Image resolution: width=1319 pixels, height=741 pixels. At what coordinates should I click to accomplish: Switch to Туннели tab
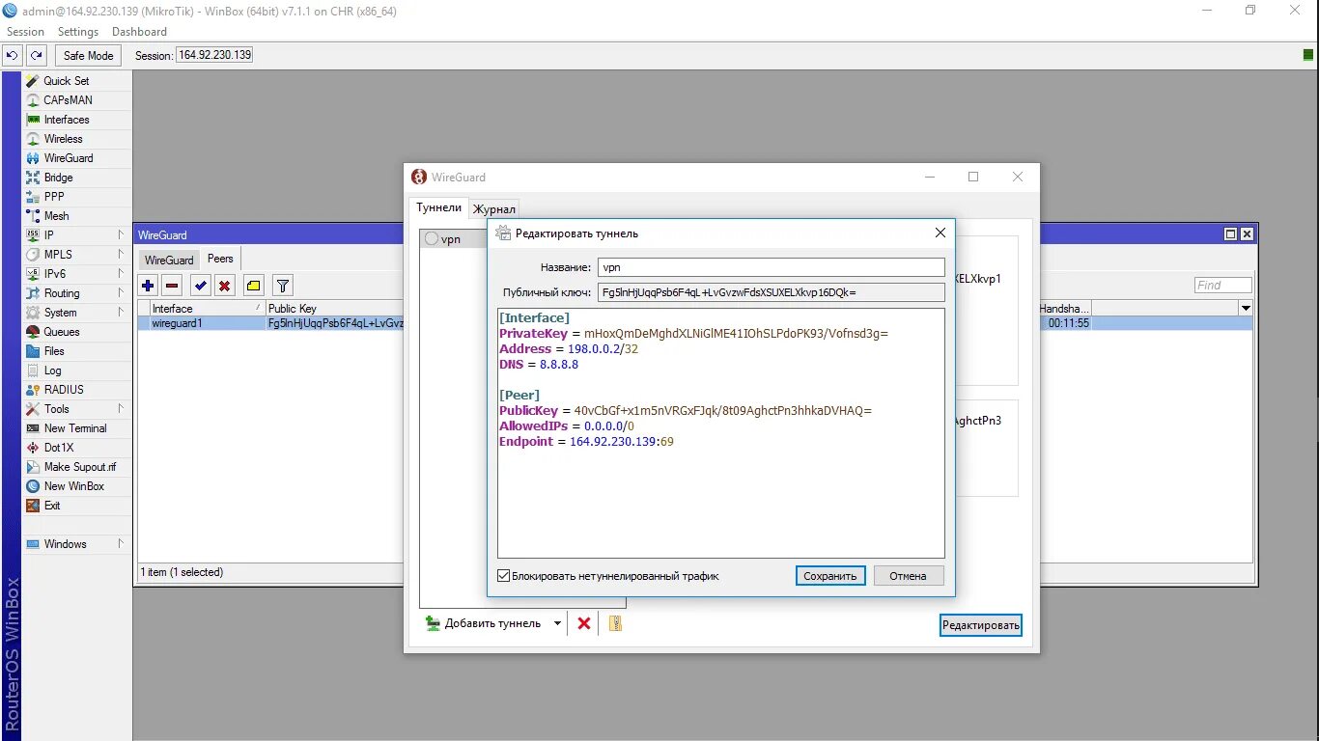click(x=439, y=207)
